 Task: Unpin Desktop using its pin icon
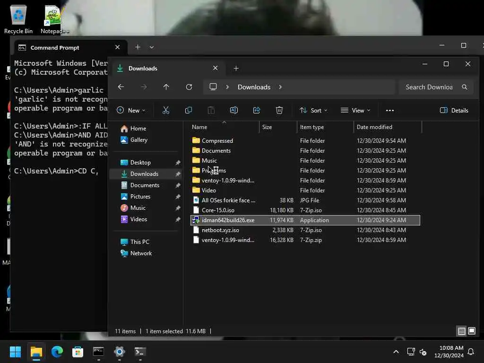coord(178,163)
